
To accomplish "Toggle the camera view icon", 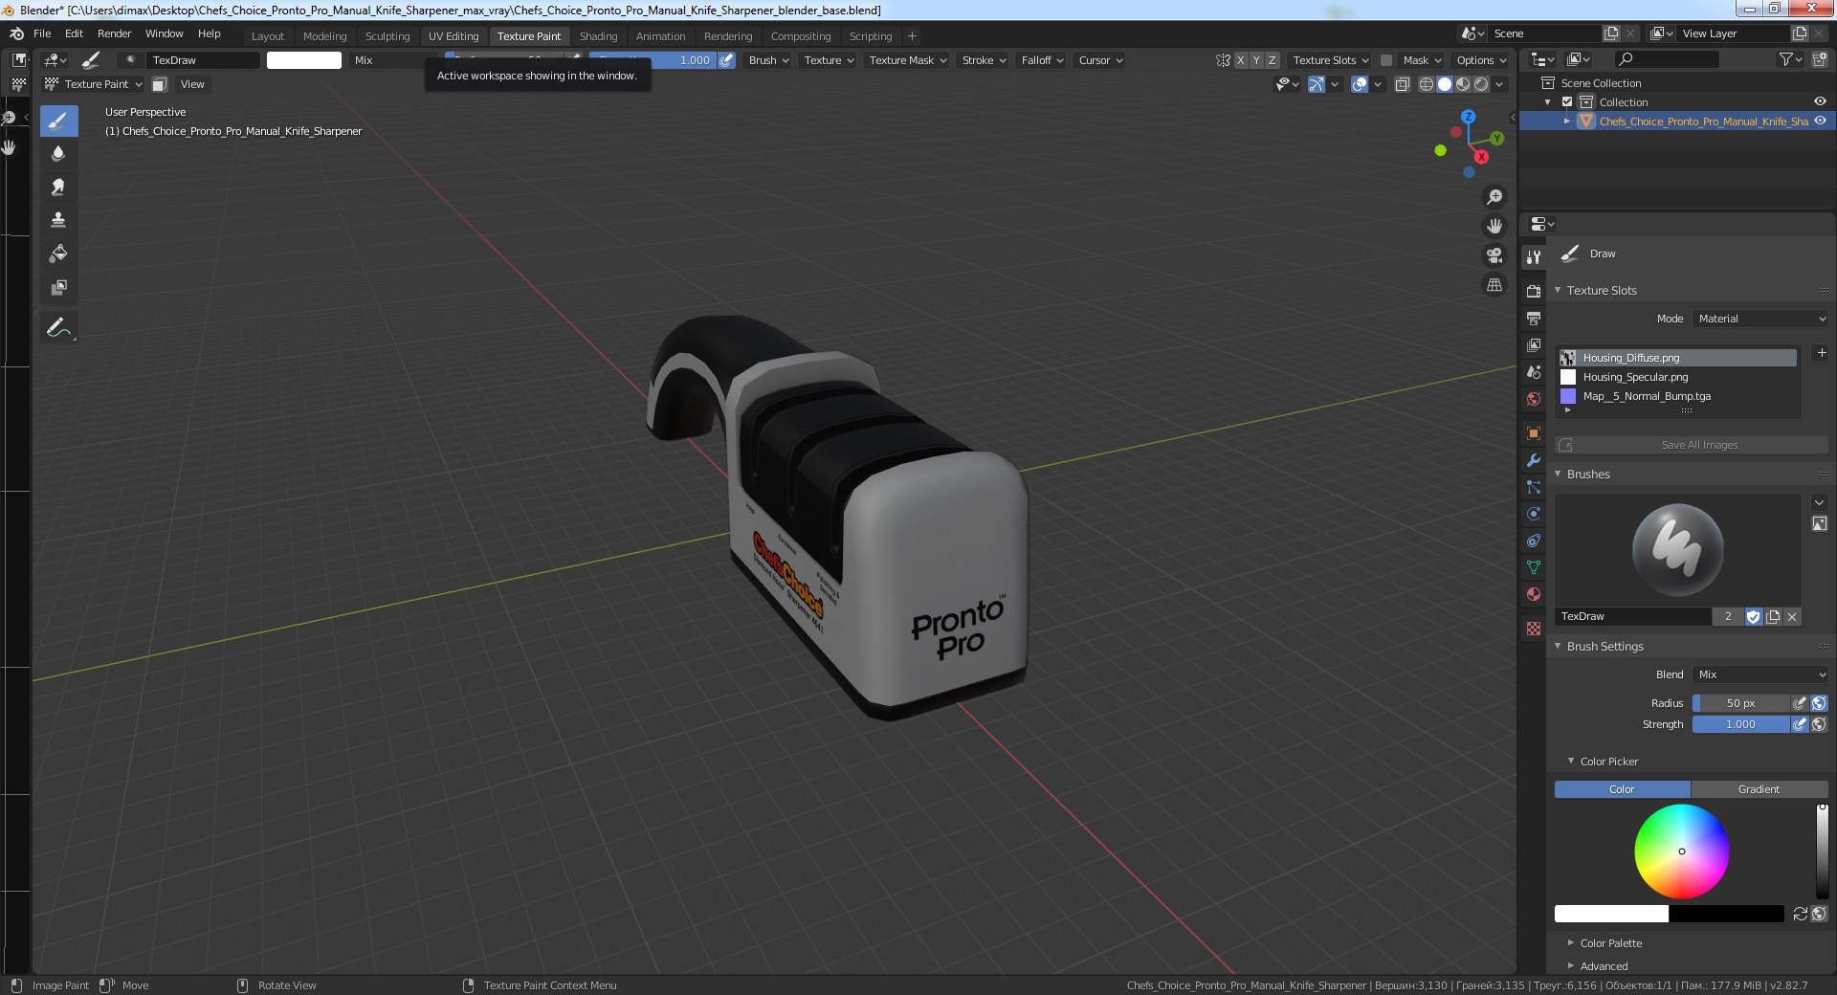I will (x=1494, y=255).
